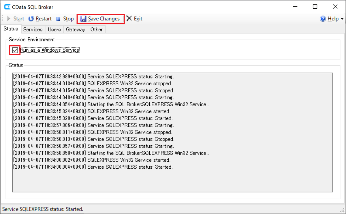Screen dimensions: 346x214
Task: Click Save Changes in the toolbar
Action: click(x=100, y=19)
